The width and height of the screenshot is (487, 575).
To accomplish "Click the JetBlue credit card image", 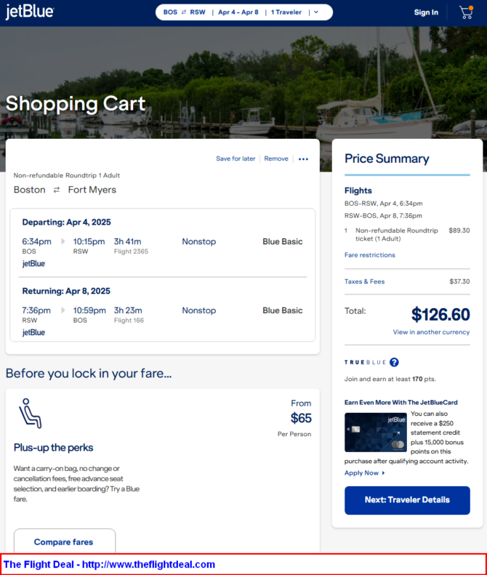I will 376,433.
